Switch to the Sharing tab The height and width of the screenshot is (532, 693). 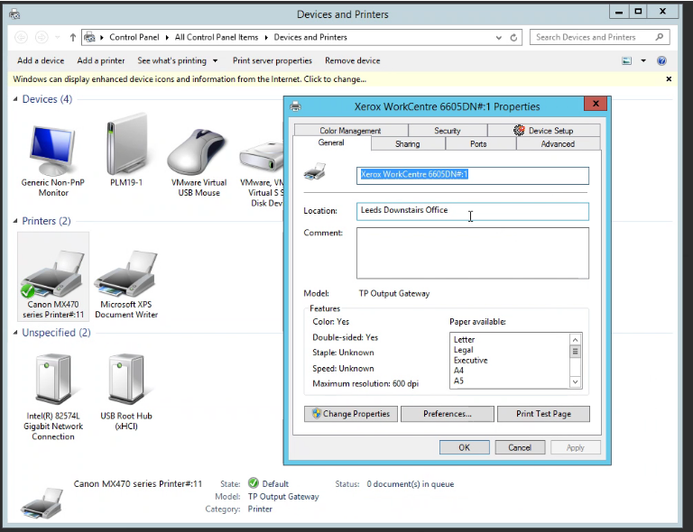(x=408, y=143)
